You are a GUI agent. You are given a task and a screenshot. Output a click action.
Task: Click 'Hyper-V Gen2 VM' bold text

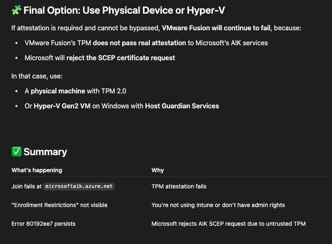(62, 106)
